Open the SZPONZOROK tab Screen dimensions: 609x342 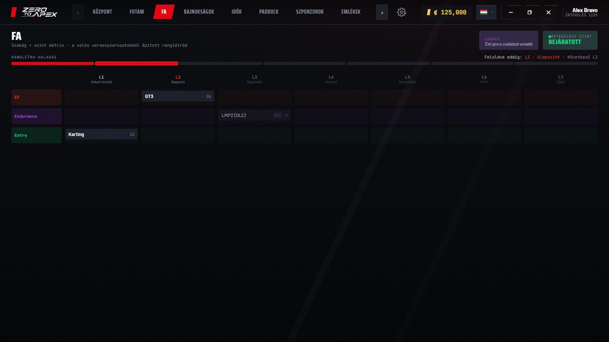pyautogui.click(x=310, y=12)
